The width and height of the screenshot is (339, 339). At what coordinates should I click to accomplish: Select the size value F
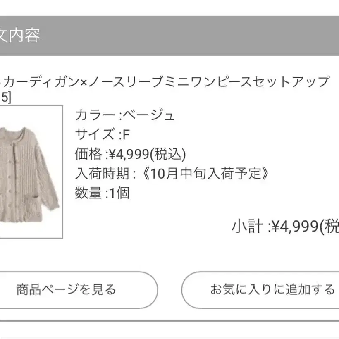tap(127, 134)
